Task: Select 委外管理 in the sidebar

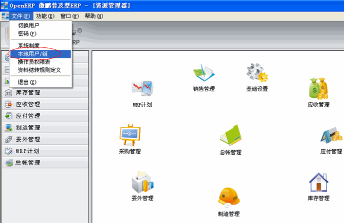Action: 45,139
